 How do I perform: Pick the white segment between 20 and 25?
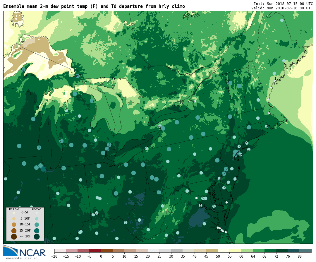click(154, 251)
